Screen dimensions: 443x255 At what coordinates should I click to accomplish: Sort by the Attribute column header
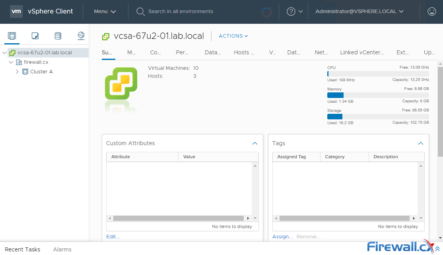coord(142,157)
